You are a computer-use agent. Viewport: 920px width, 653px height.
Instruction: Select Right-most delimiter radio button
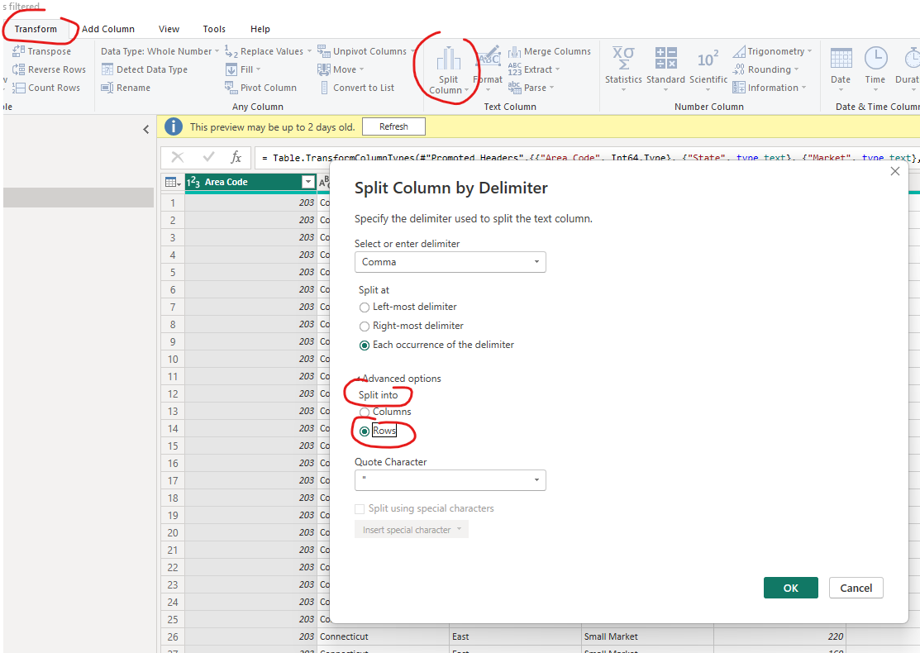(365, 326)
